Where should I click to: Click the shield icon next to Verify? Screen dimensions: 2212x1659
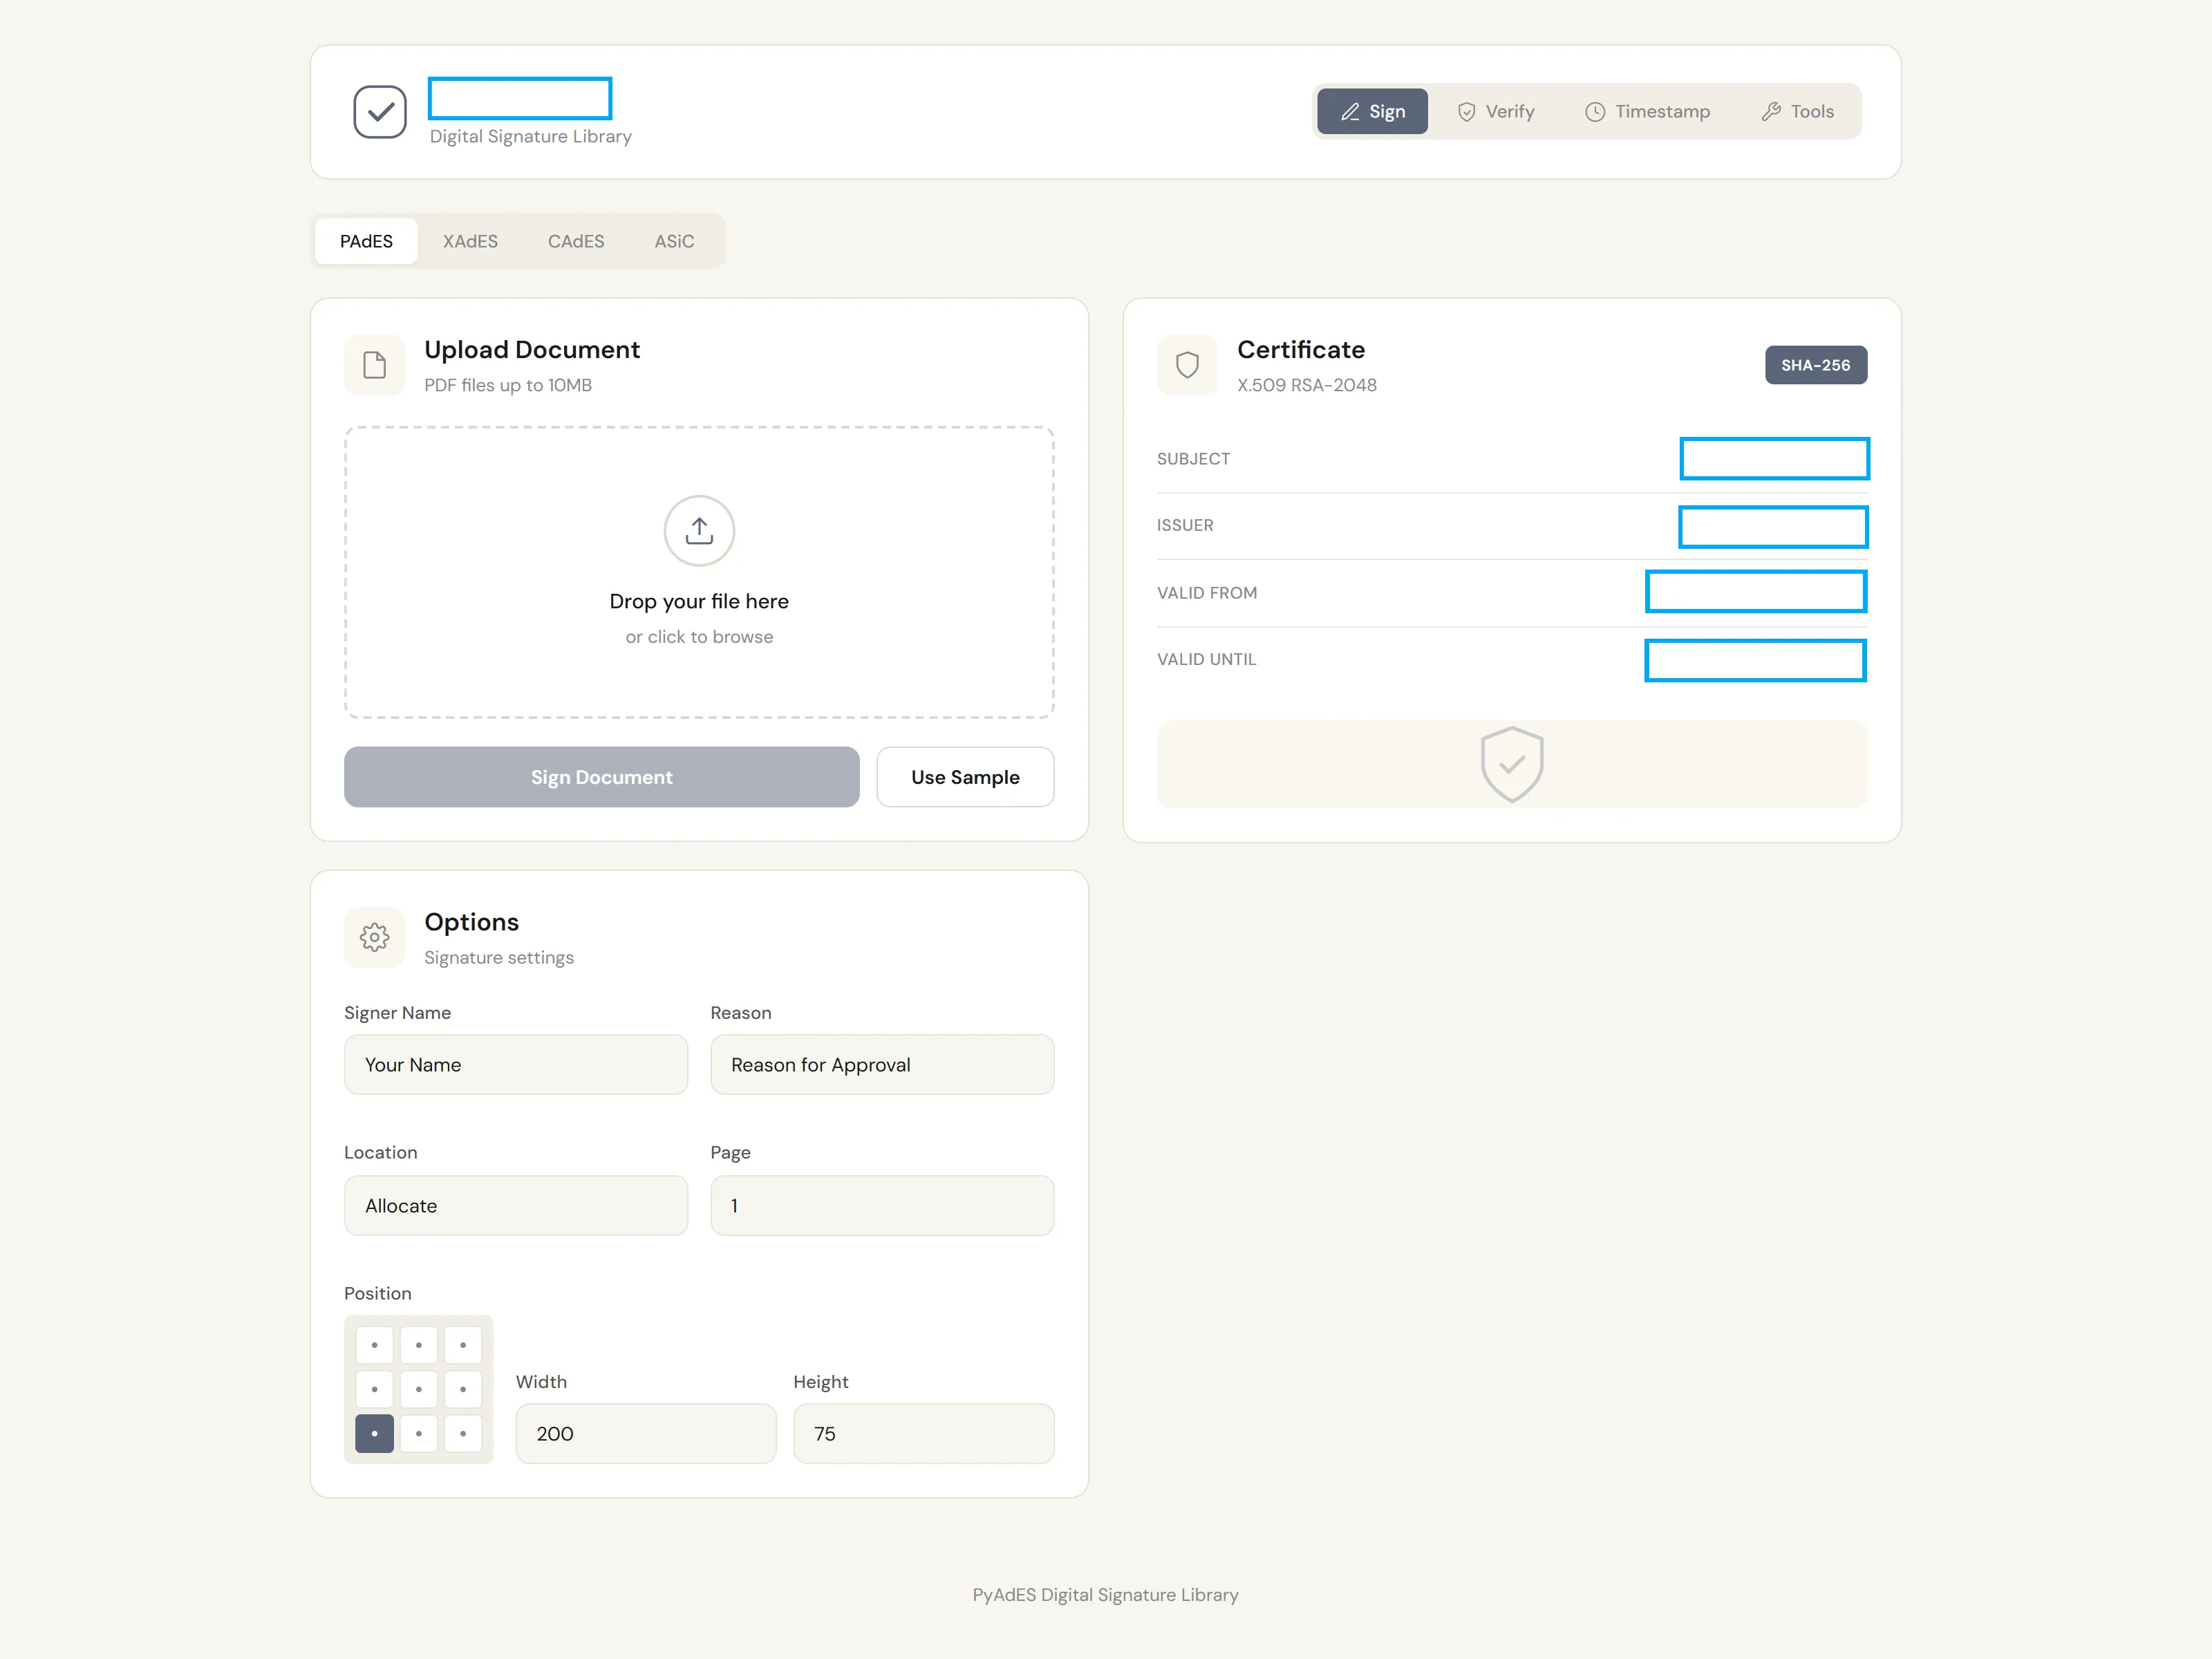coord(1466,111)
